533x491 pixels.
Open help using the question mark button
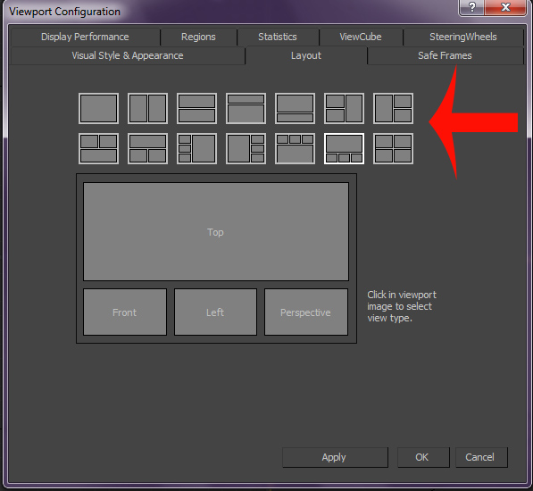click(x=471, y=7)
